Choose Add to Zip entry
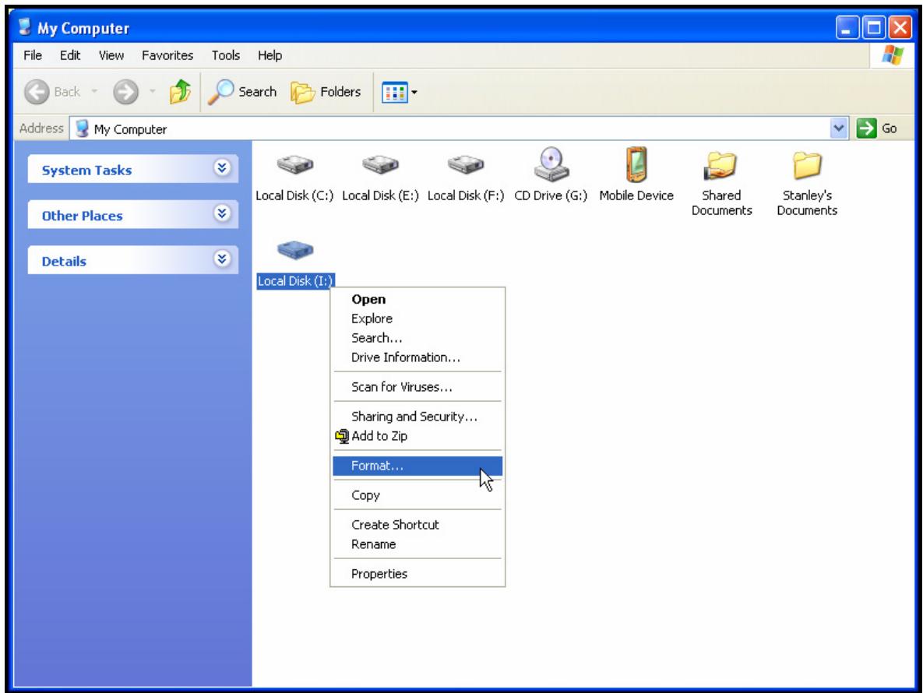 [417, 436]
